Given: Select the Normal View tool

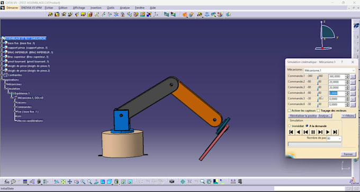Looking at the screenshot, I should [96, 181].
